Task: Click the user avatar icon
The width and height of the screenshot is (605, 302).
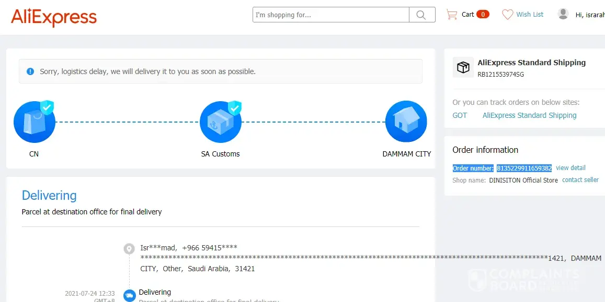Action: pos(563,14)
